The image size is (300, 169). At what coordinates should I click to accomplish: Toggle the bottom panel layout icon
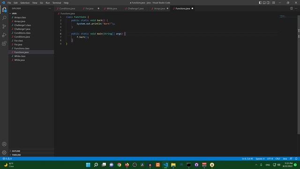264,3
